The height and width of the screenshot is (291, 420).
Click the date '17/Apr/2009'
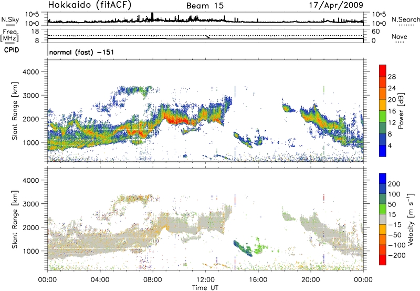pos(336,5)
